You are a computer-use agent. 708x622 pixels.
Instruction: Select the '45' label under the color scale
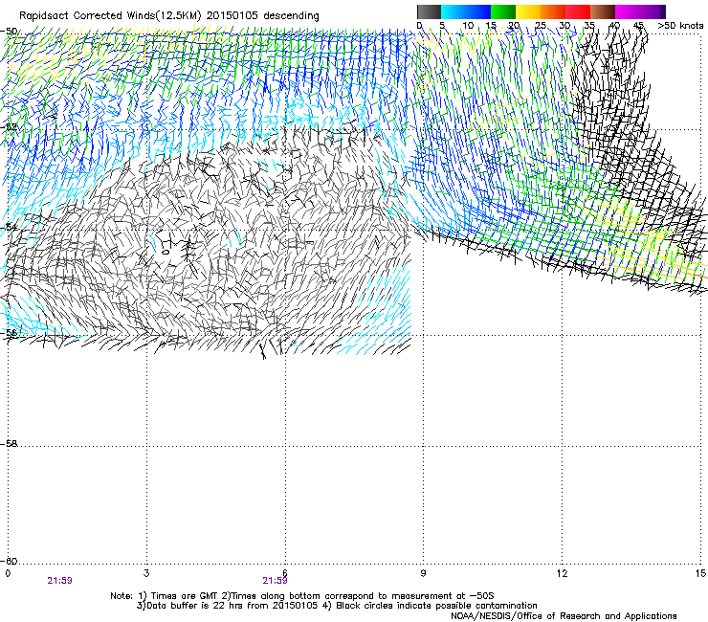(638, 26)
